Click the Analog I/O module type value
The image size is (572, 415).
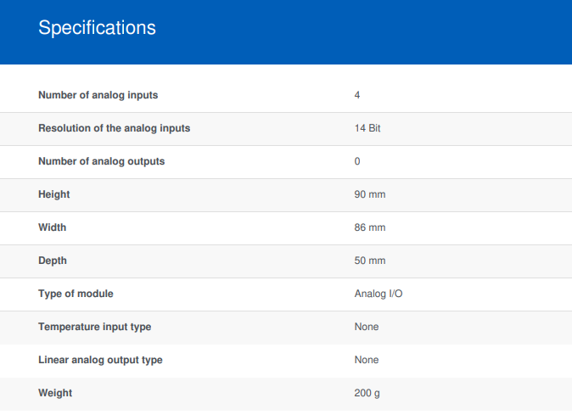click(379, 294)
